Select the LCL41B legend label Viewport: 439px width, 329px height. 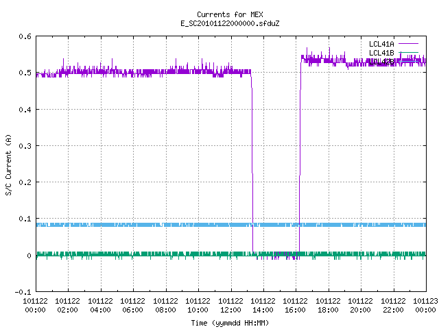pyautogui.click(x=381, y=53)
